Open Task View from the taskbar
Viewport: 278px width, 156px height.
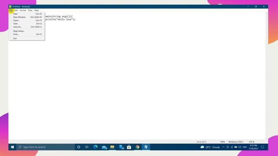[x=87, y=147]
